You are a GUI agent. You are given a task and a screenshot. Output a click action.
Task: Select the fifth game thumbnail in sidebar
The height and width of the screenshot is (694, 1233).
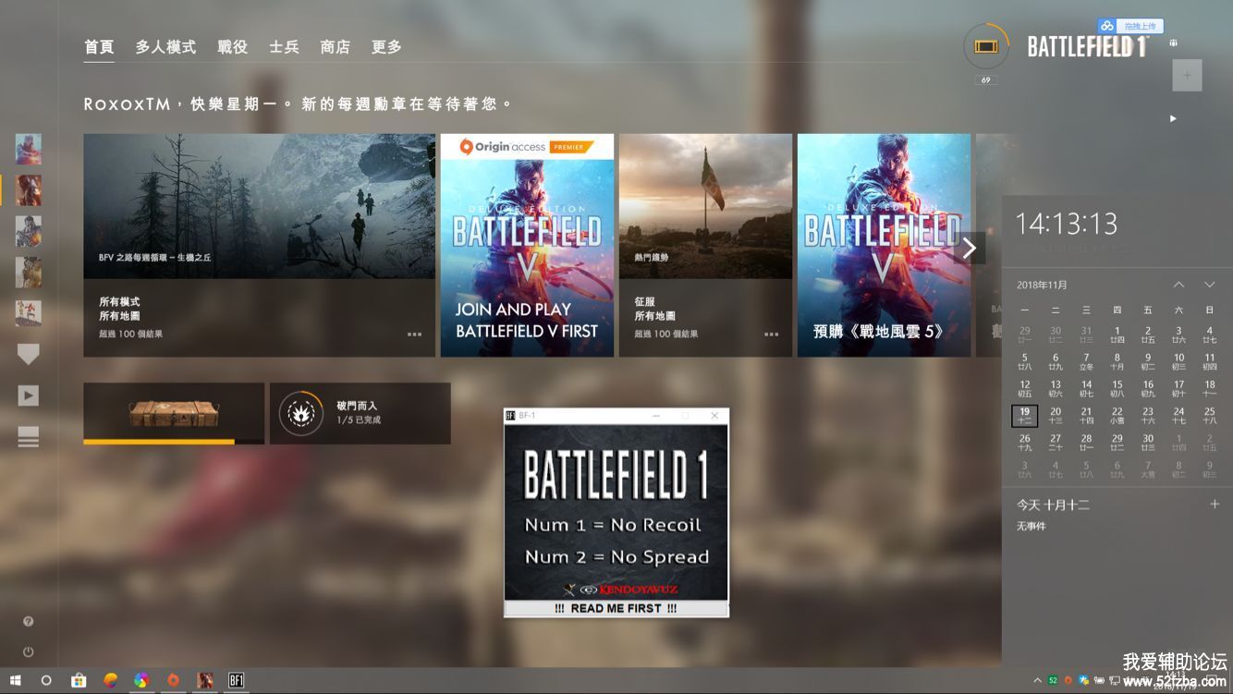(x=29, y=313)
